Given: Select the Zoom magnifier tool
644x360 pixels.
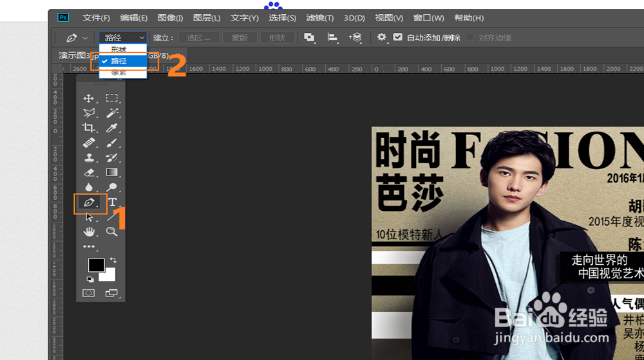Looking at the screenshot, I should pyautogui.click(x=111, y=231).
